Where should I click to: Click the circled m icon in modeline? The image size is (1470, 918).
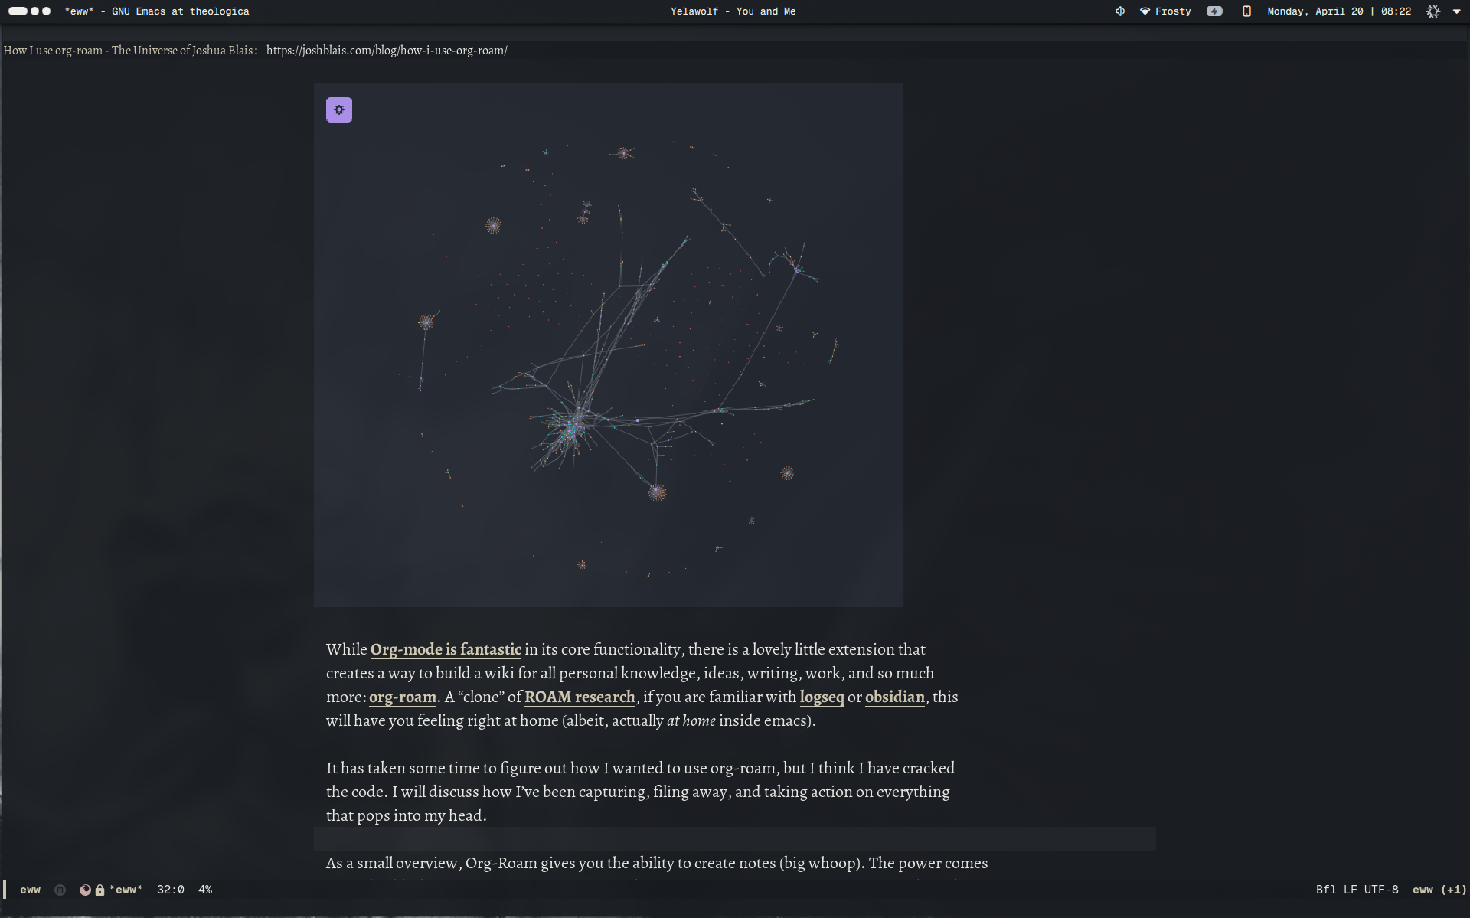[x=60, y=890]
